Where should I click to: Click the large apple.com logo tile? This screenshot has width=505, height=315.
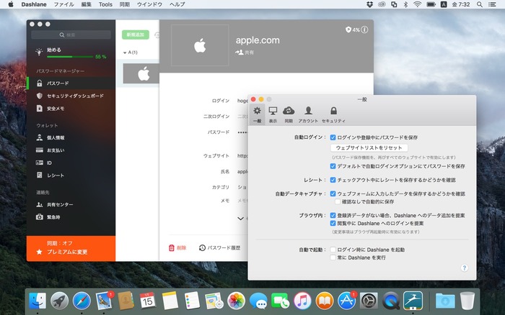click(200, 45)
